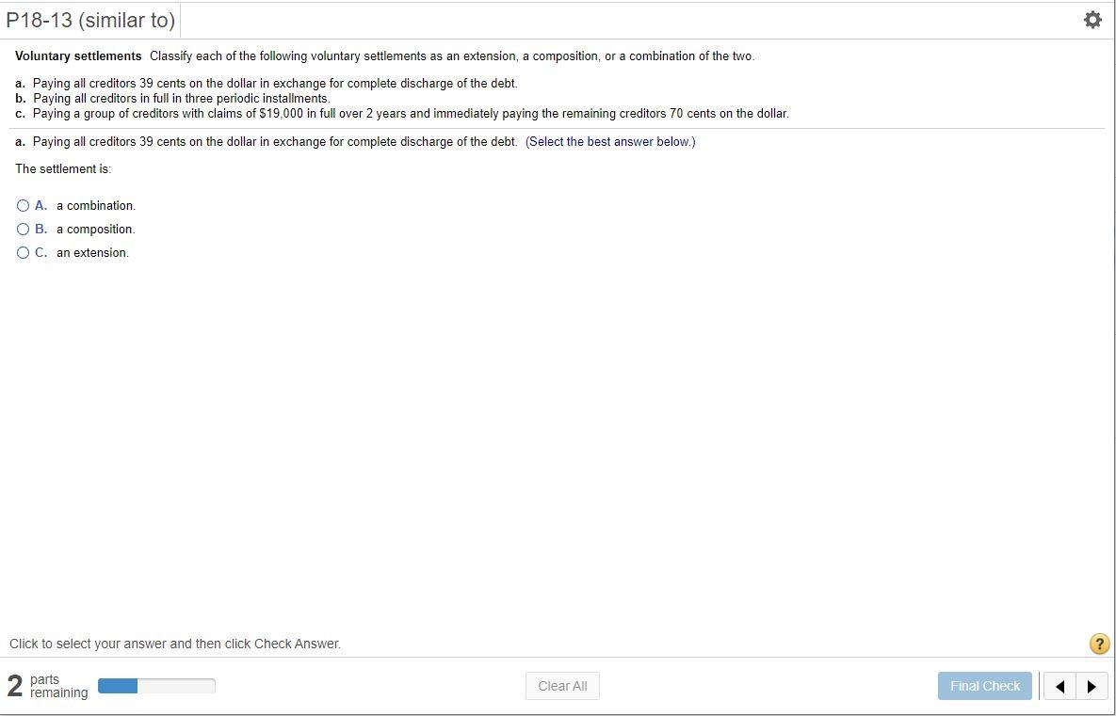The image size is (1116, 716).
Task: Open the settings gear icon
Action: click(1092, 20)
